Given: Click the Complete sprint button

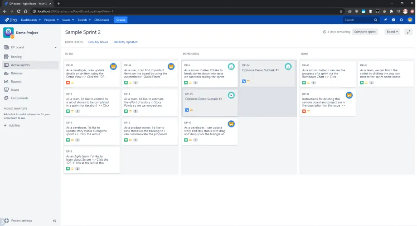Looking at the screenshot, I should [364, 32].
